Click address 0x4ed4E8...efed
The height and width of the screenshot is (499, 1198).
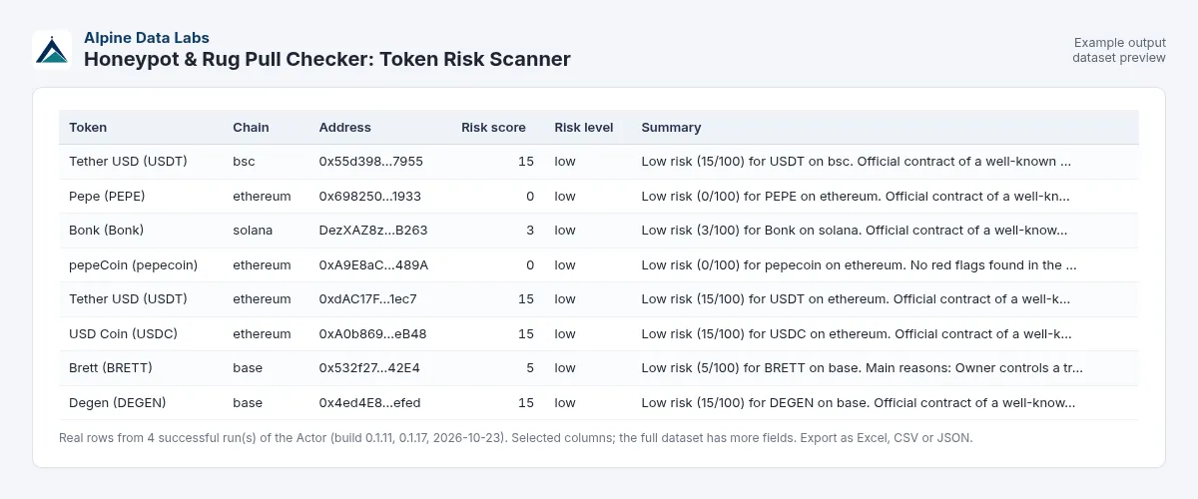(x=369, y=403)
